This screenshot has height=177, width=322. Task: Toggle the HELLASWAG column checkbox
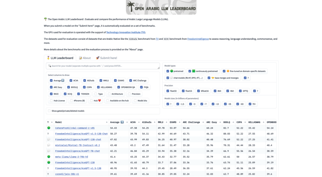pyautogui.click(x=98, y=87)
